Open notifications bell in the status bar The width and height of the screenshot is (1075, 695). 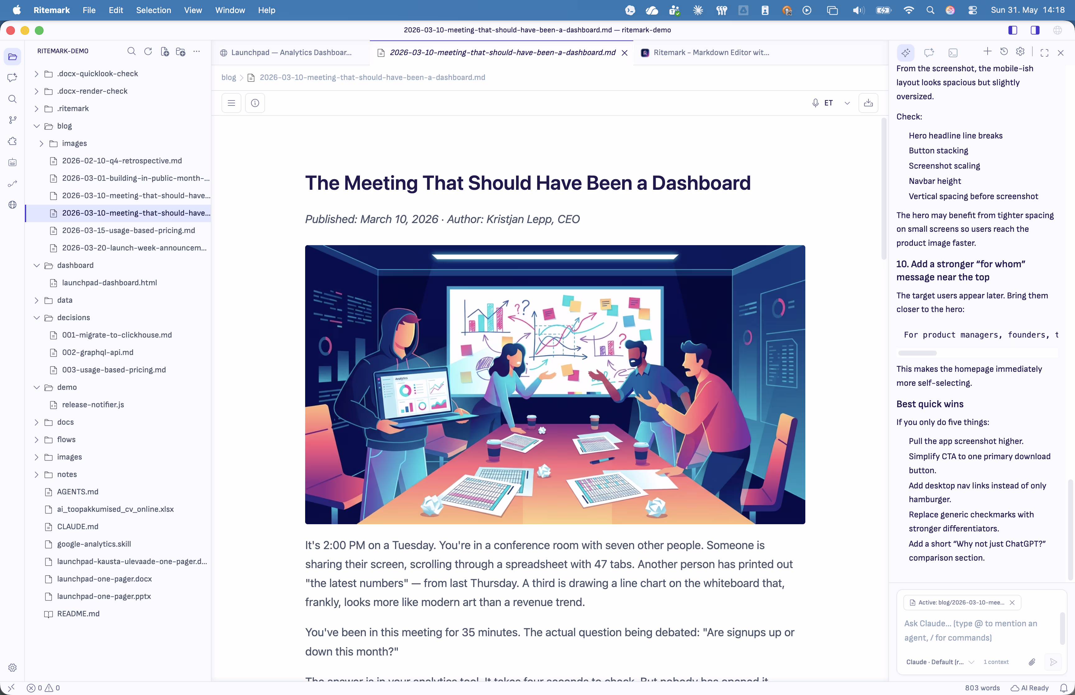[x=1064, y=688]
